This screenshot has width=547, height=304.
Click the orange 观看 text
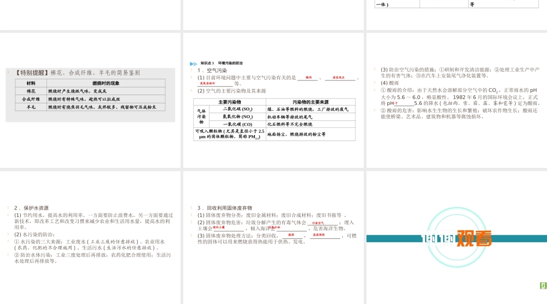pyautogui.click(x=474, y=238)
